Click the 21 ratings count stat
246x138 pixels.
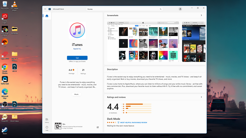pos(83,71)
